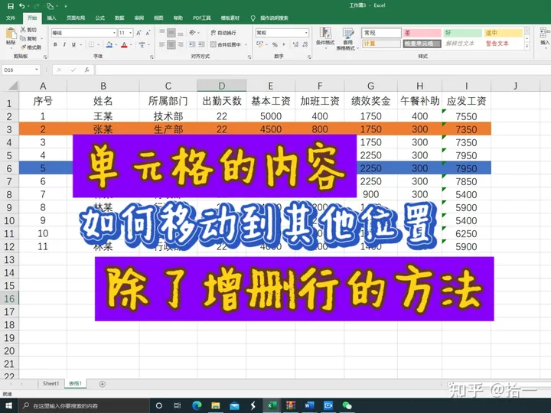Select all cells via corner triangle
The height and width of the screenshot is (413, 551).
click(12, 86)
